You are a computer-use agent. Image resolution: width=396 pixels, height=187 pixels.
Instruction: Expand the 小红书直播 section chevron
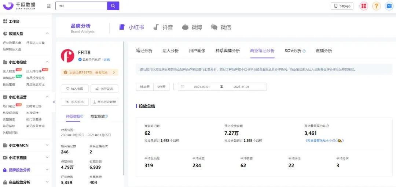(47, 157)
